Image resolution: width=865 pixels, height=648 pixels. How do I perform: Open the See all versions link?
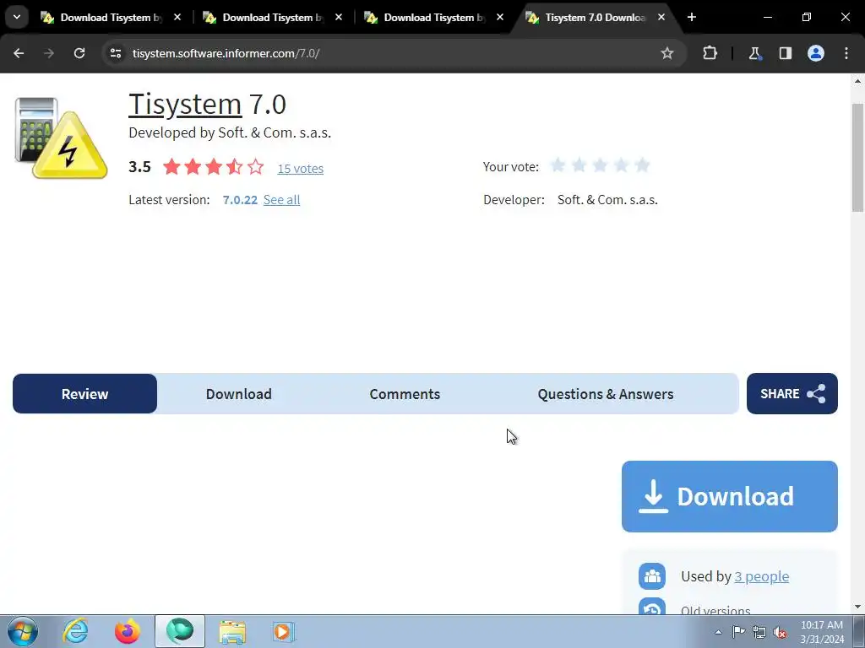click(x=281, y=199)
